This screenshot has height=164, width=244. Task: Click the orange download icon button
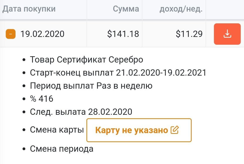coord(227,34)
